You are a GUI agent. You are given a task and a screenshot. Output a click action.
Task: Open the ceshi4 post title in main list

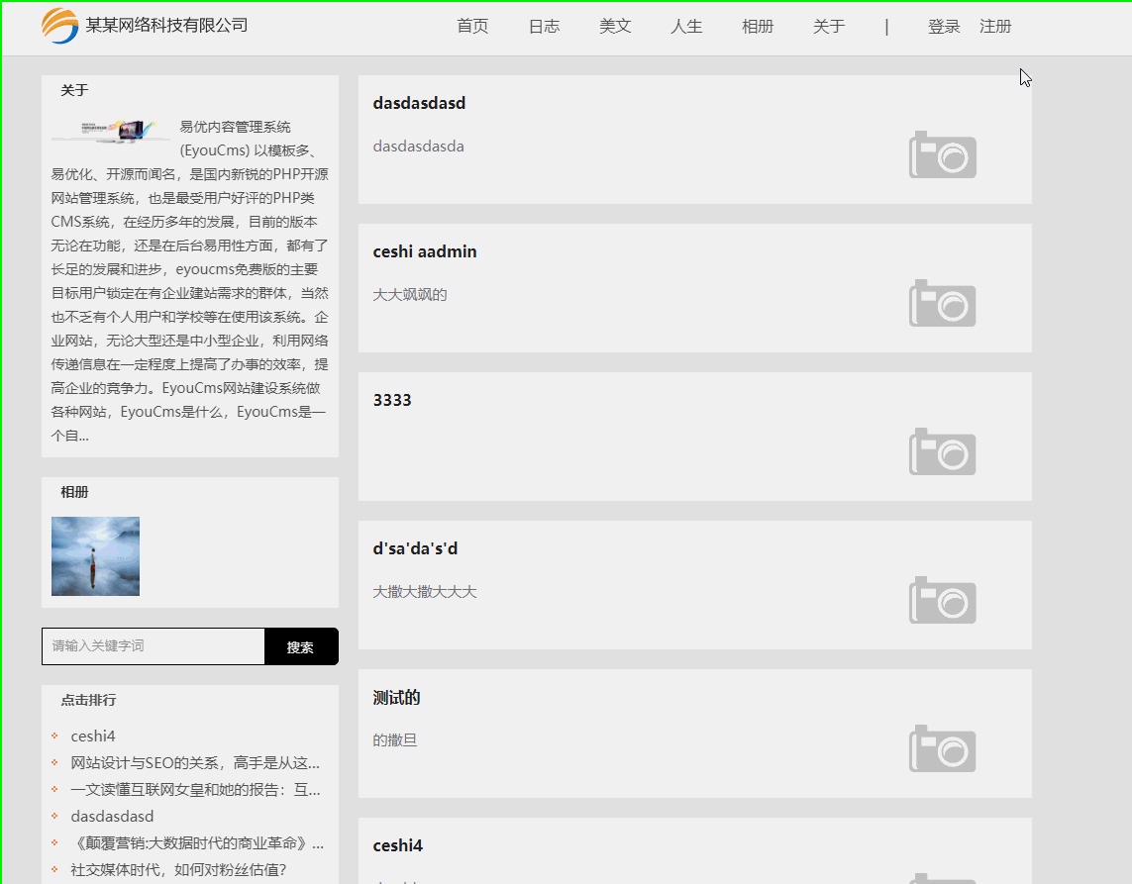[398, 845]
